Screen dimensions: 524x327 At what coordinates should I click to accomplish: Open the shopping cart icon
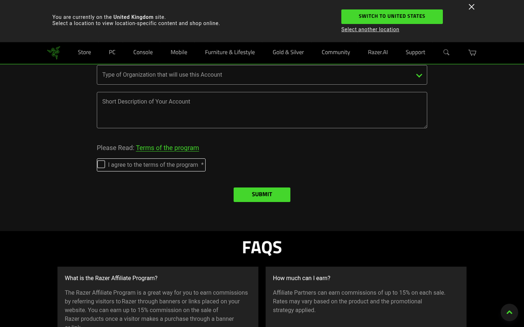click(x=472, y=52)
